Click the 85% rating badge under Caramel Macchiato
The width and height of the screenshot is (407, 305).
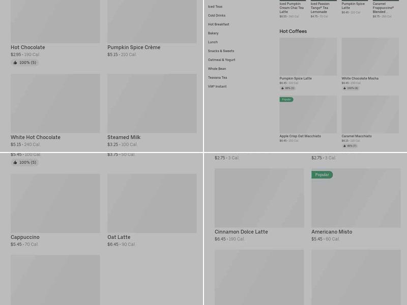click(350, 146)
